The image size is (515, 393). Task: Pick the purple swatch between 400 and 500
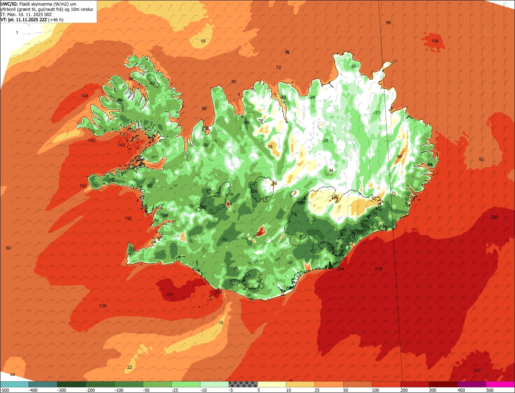pos(472,384)
